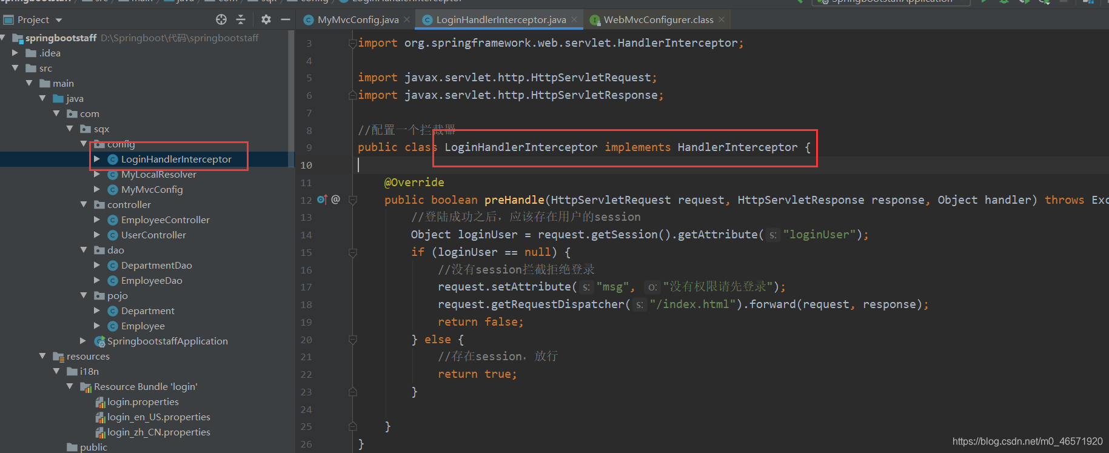
Task: Click the collapse all icon in Project panel
Action: coord(241,19)
